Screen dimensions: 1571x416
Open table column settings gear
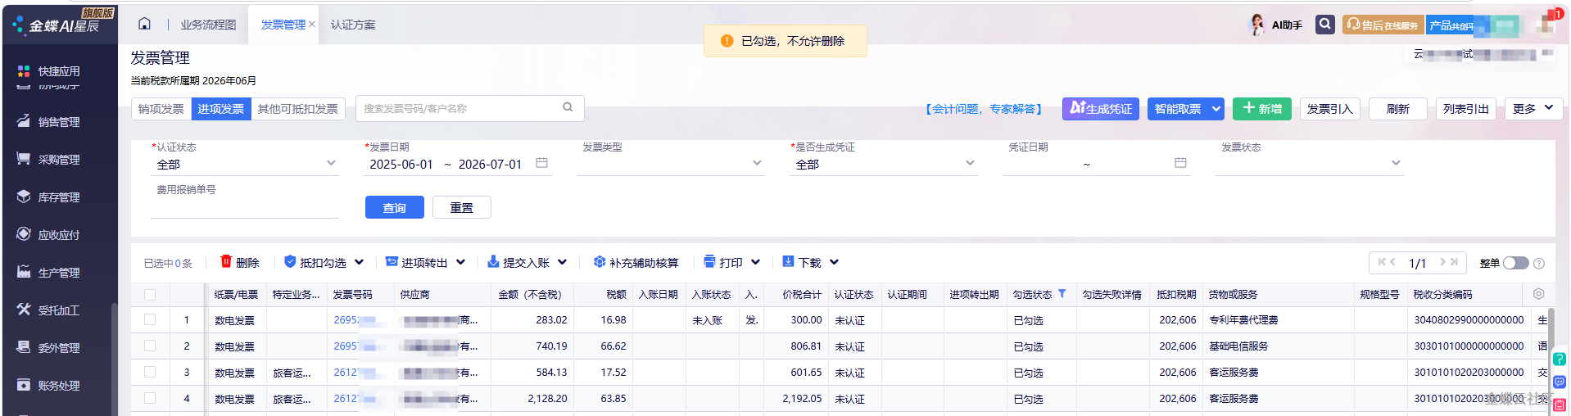(1538, 294)
